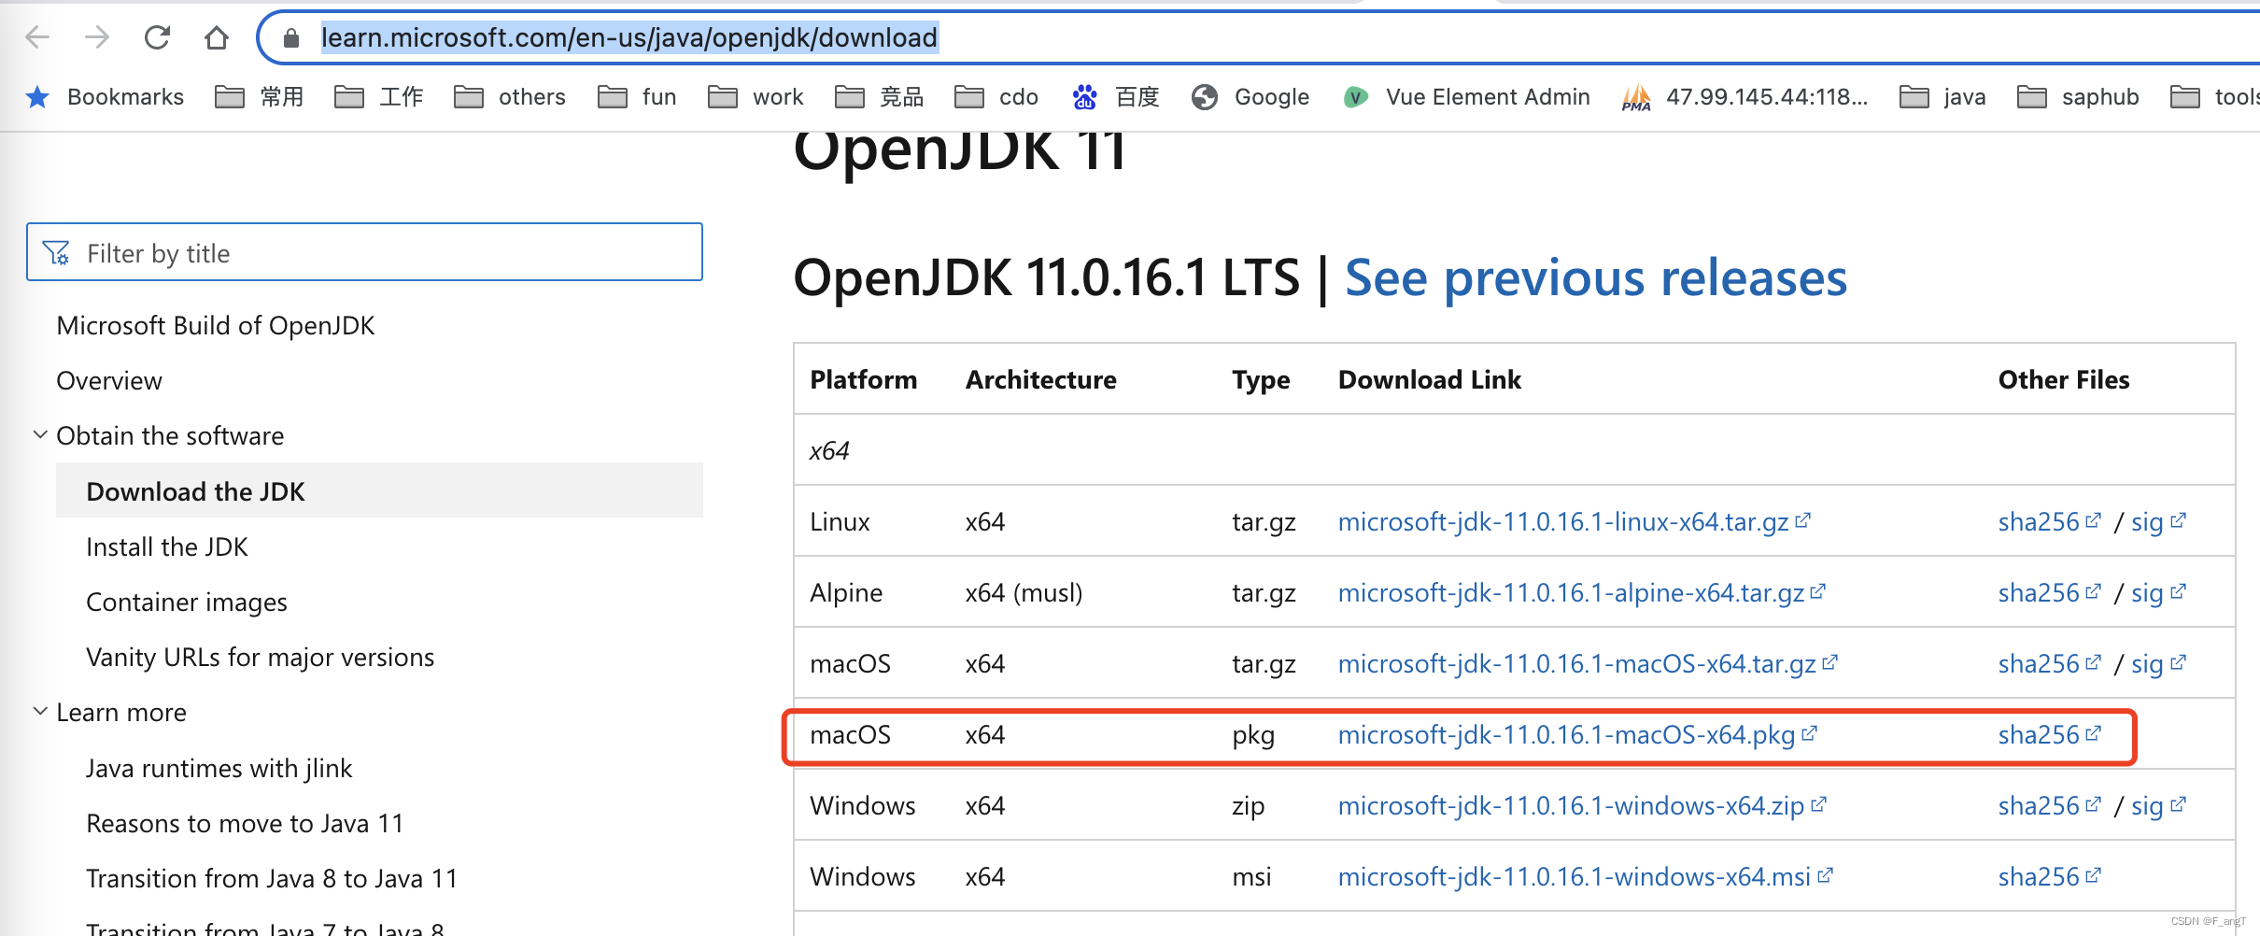This screenshot has height=936, width=2260.
Task: Open Container images sidebar item
Action: tap(187, 602)
